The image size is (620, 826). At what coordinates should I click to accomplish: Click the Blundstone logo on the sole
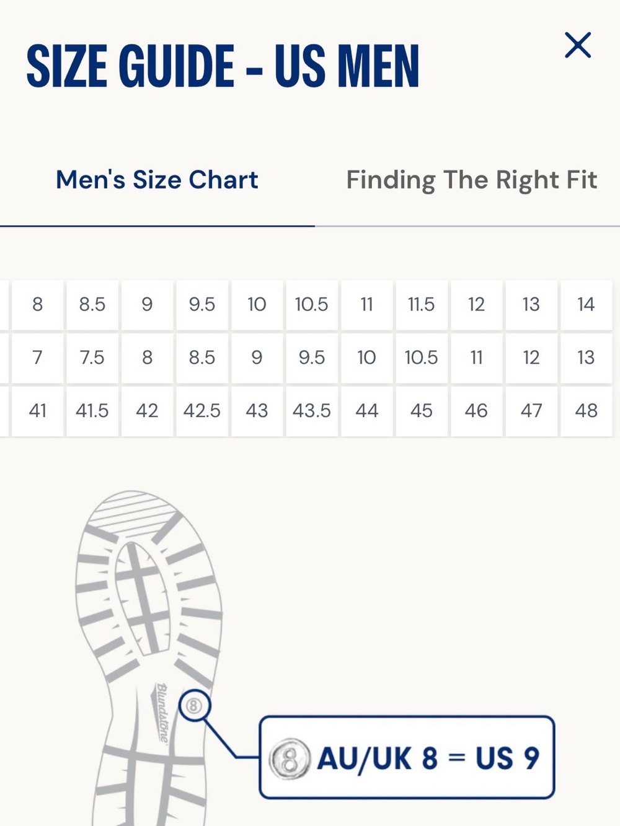click(x=161, y=713)
